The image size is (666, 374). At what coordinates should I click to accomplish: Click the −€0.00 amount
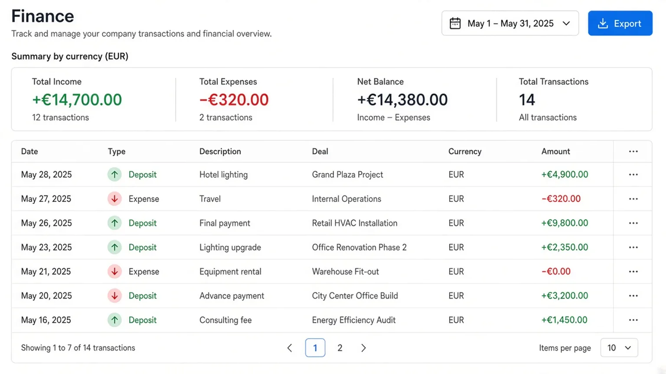coord(556,271)
